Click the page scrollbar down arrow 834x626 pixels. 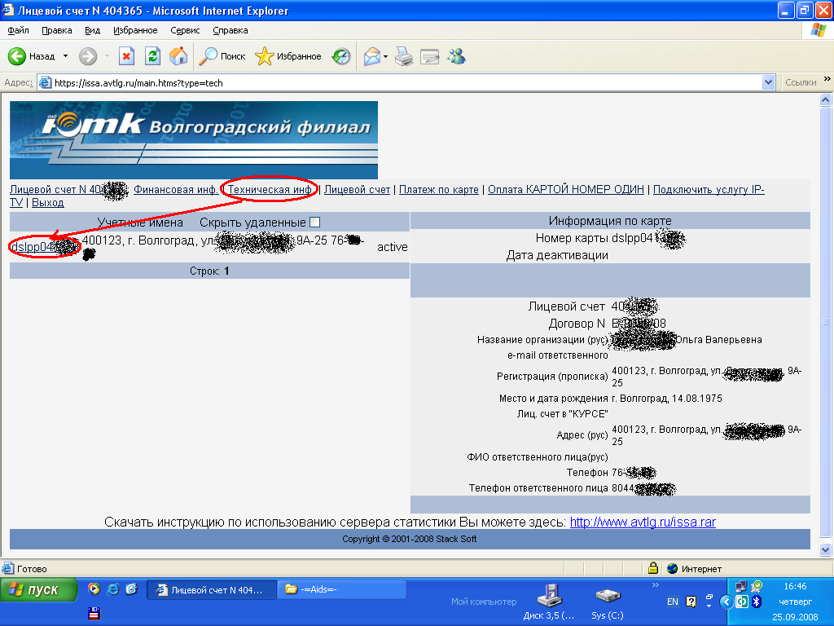click(826, 549)
